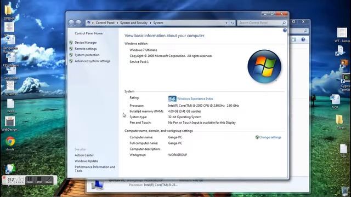
Task: Select the WORKGROUP value text
Action: pyautogui.click(x=178, y=155)
